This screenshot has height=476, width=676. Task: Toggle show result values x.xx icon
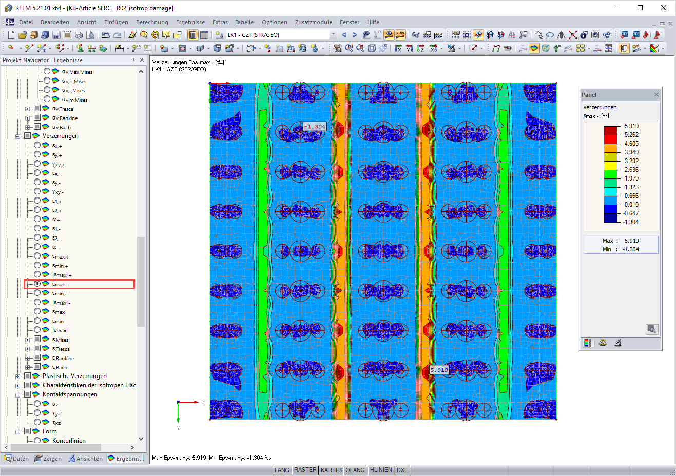coord(400,35)
